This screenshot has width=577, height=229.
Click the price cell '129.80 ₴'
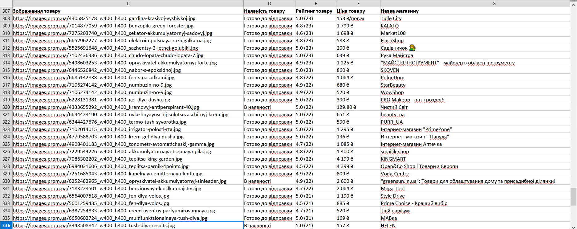(358, 107)
